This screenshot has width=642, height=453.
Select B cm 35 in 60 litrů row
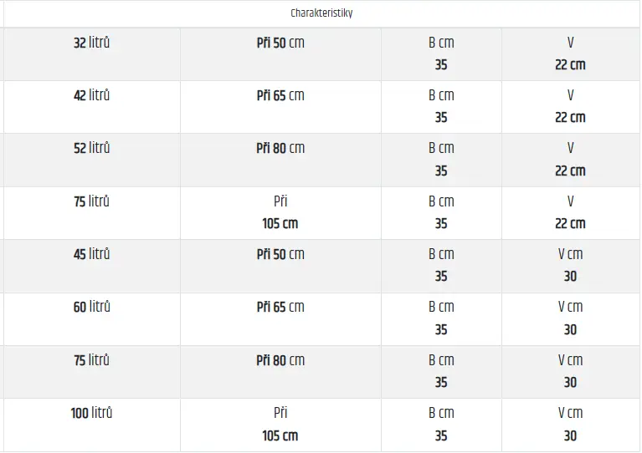(x=441, y=318)
